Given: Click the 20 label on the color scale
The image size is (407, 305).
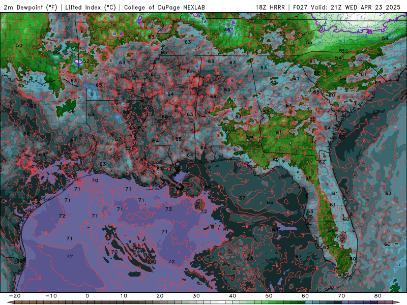Looking at the screenshot, I should point(160,296).
